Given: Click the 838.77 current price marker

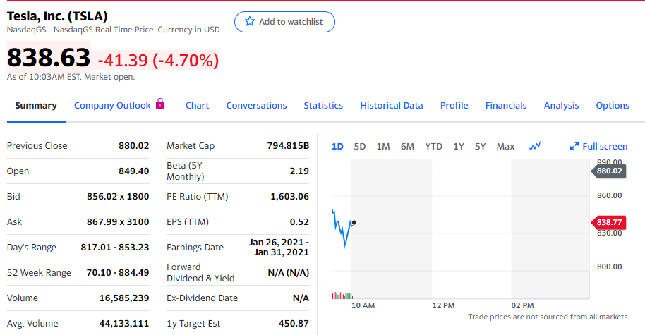Looking at the screenshot, I should click(609, 222).
